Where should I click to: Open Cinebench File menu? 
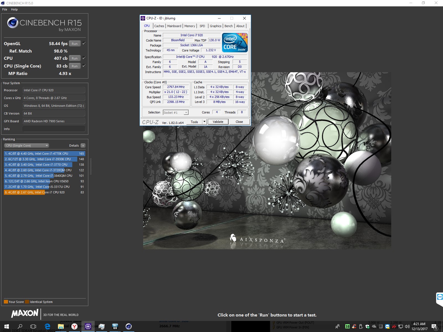[5, 9]
